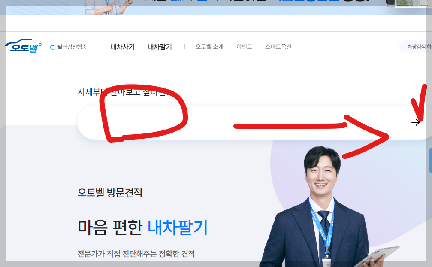Click 전문가가 직접 진단해주는 정확한 견적 text
This screenshot has height=267, width=432.
pyautogui.click(x=136, y=254)
